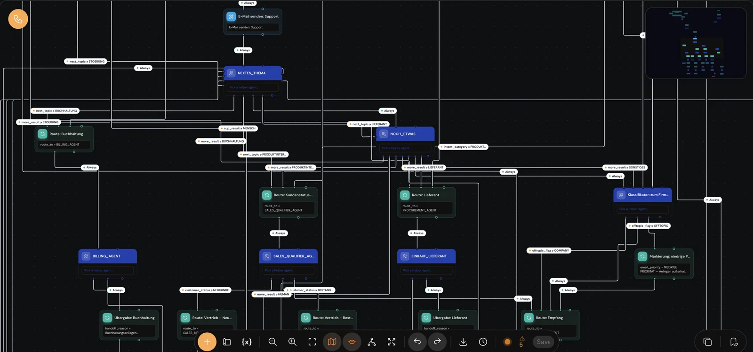Open version history clock icon
The width and height of the screenshot is (753, 352).
tap(483, 342)
